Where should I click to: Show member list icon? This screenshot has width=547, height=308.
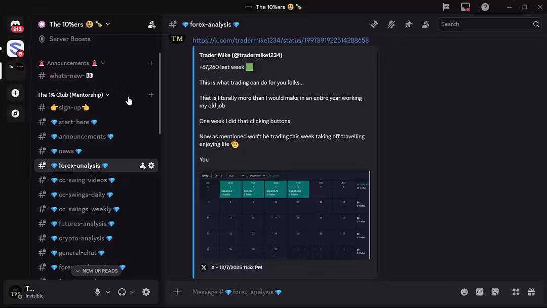[425, 24]
